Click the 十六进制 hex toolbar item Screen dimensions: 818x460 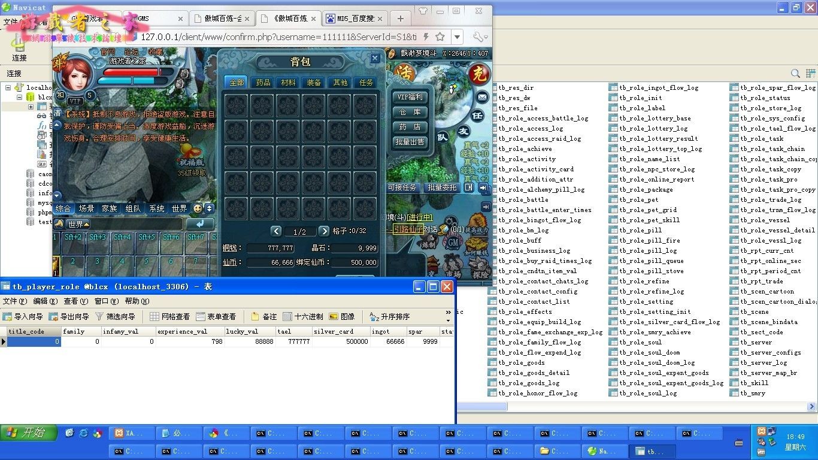(x=303, y=316)
